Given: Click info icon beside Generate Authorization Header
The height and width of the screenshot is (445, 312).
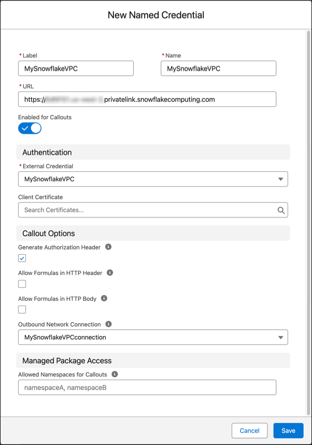Looking at the screenshot, I should tap(108, 247).
